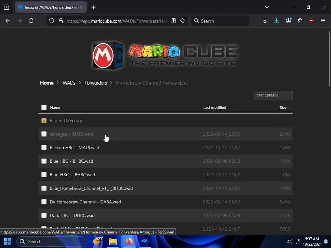Expand the list all tabs dropdown
The image size is (331, 248).
click(x=267, y=7)
